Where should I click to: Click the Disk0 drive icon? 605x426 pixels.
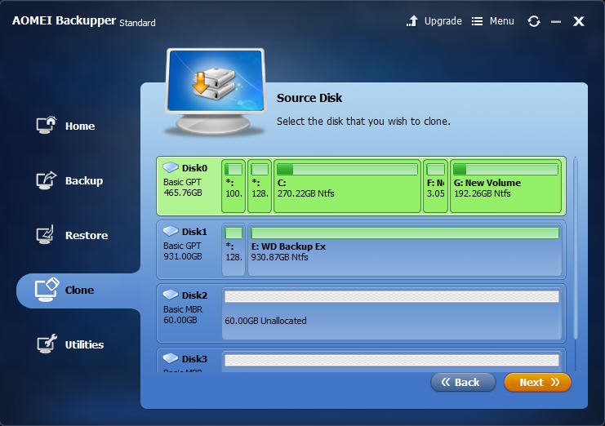pos(171,167)
